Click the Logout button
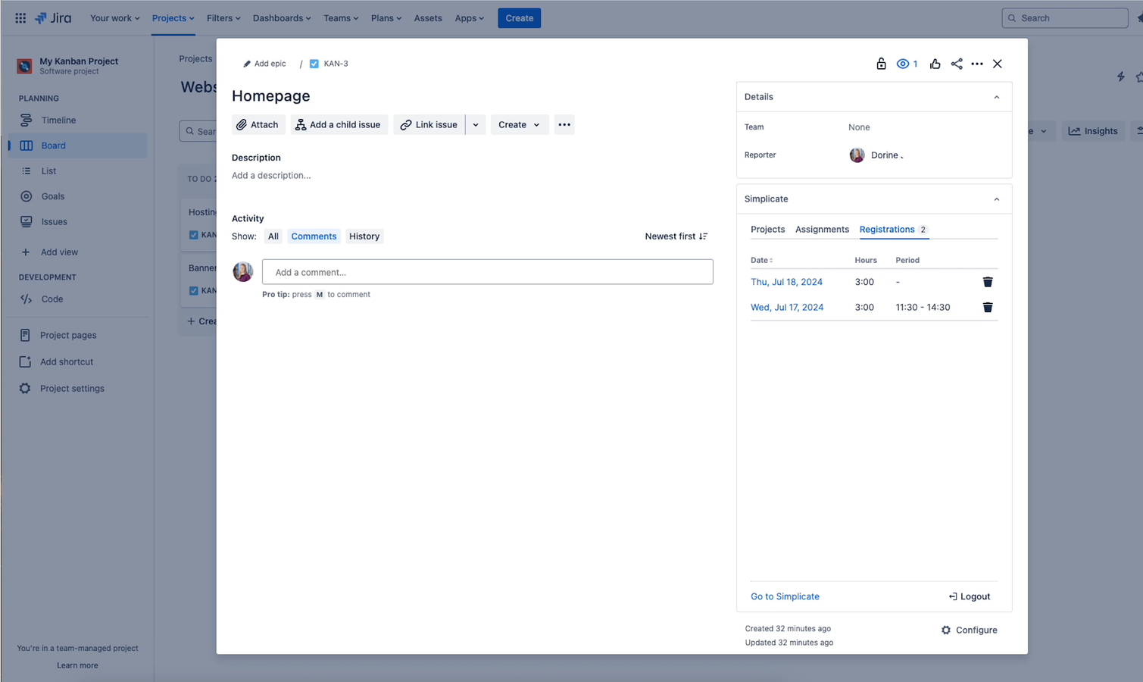The image size is (1143, 682). pyautogui.click(x=970, y=596)
